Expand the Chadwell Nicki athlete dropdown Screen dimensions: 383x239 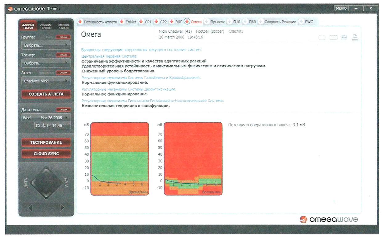[46, 81]
